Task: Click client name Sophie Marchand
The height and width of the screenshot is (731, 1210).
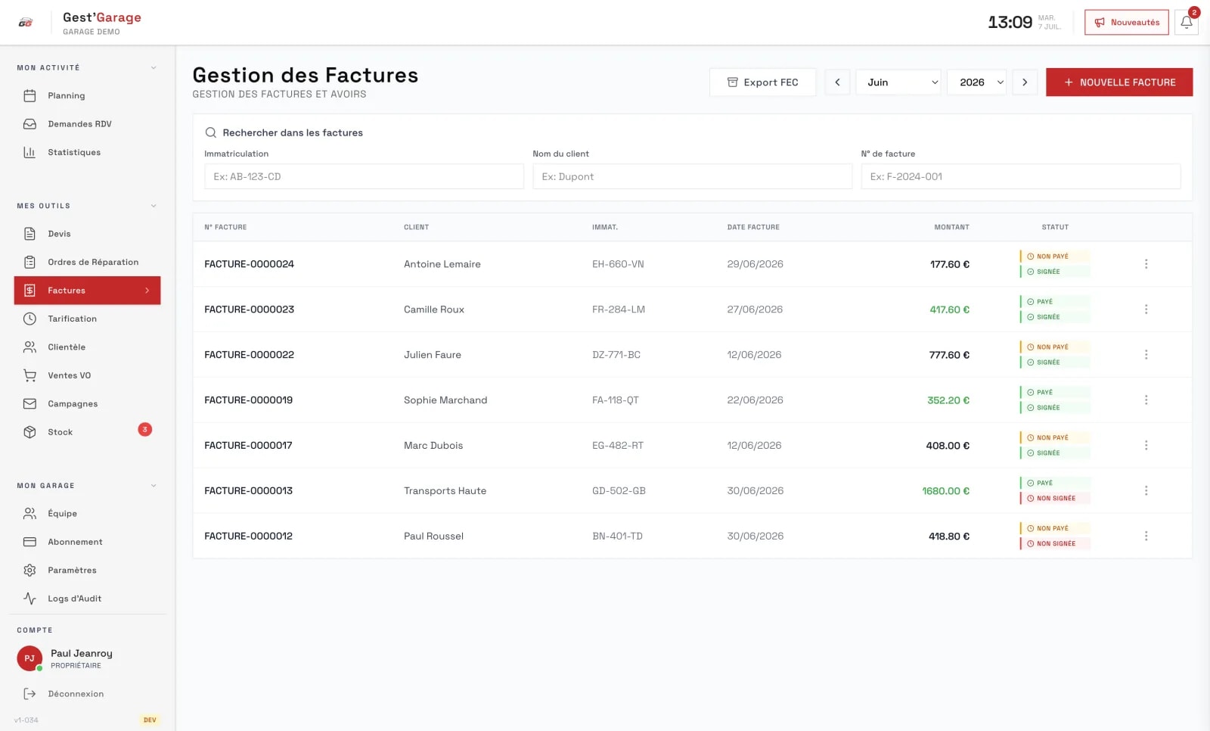Action: click(445, 400)
